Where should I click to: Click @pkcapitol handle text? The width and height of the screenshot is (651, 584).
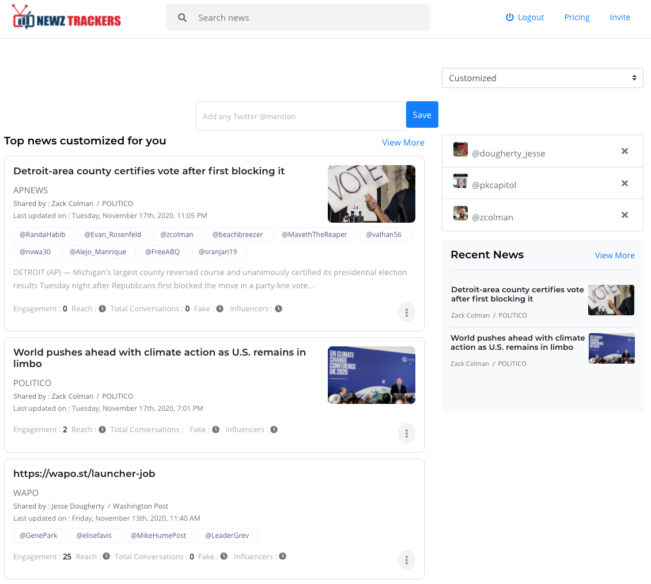click(x=494, y=185)
